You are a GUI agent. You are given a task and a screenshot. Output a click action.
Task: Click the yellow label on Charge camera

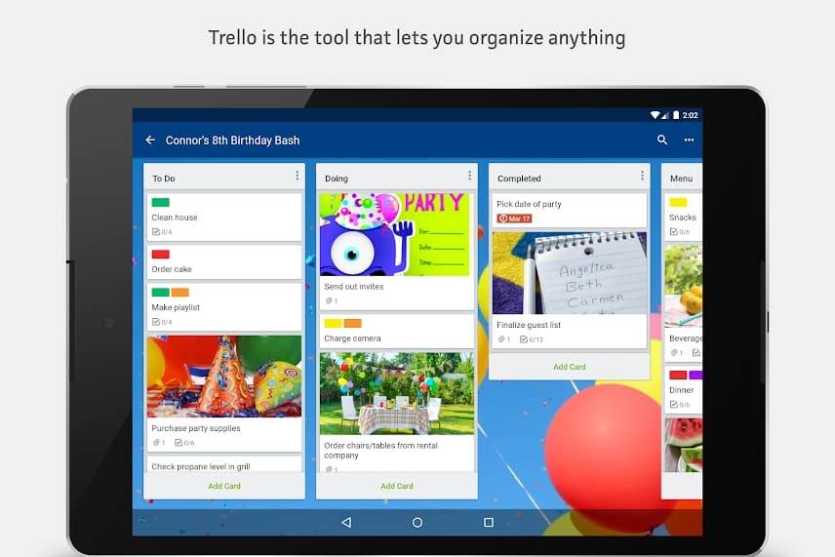click(x=333, y=323)
